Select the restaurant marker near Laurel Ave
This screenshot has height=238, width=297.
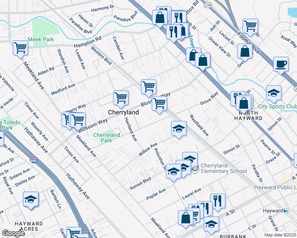218,202
